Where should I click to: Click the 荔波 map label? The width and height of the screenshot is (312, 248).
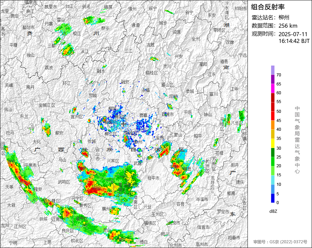pyautogui.click(x=49, y=68)
